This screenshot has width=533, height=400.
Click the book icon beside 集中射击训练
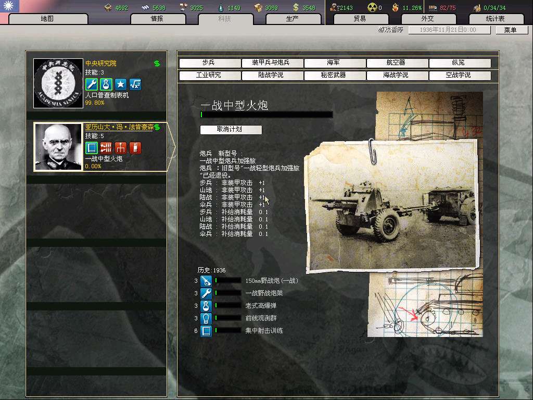206,331
